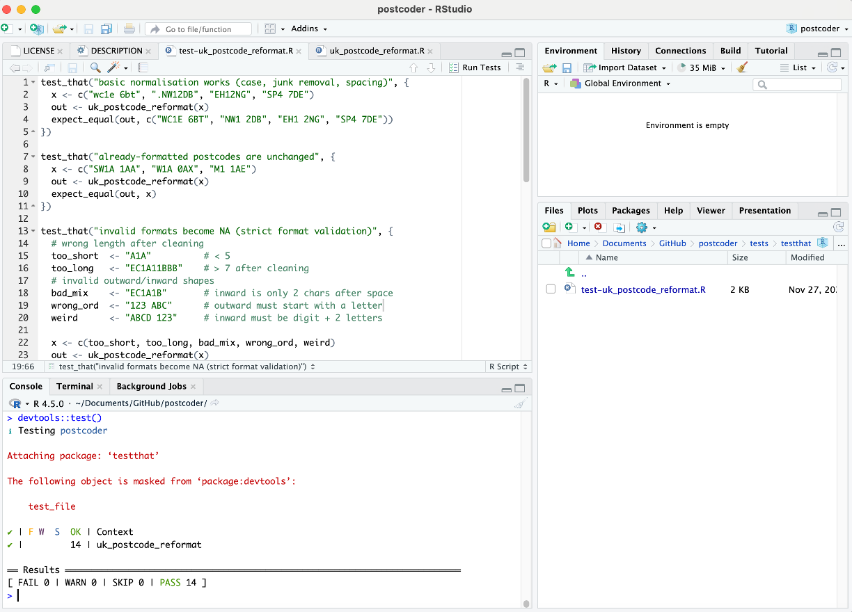852x612 pixels.
Task: Click the Show in new window icon in editor
Action: coord(49,67)
